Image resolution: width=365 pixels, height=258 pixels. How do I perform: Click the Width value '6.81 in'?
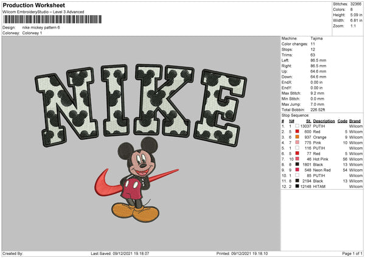coord(356,21)
